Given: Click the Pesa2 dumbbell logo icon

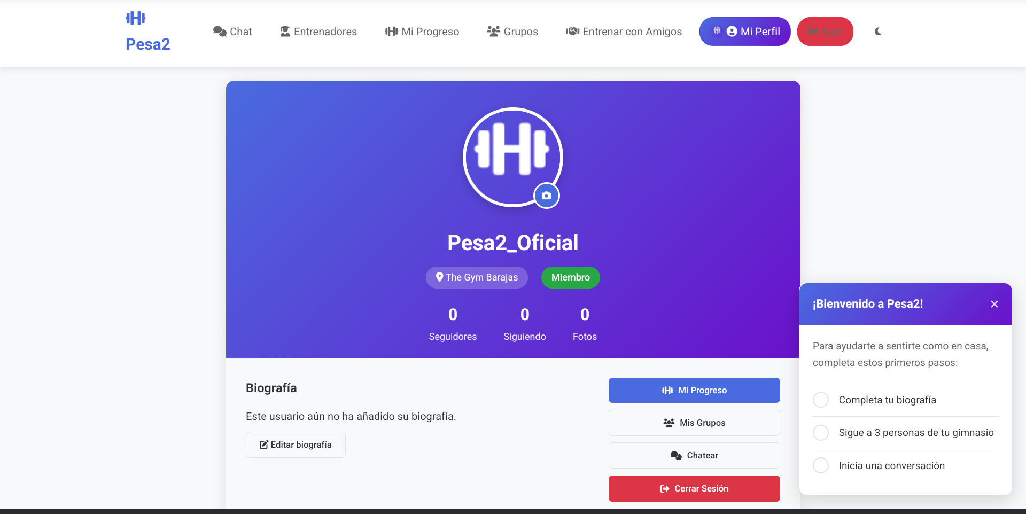Looking at the screenshot, I should pyautogui.click(x=136, y=18).
